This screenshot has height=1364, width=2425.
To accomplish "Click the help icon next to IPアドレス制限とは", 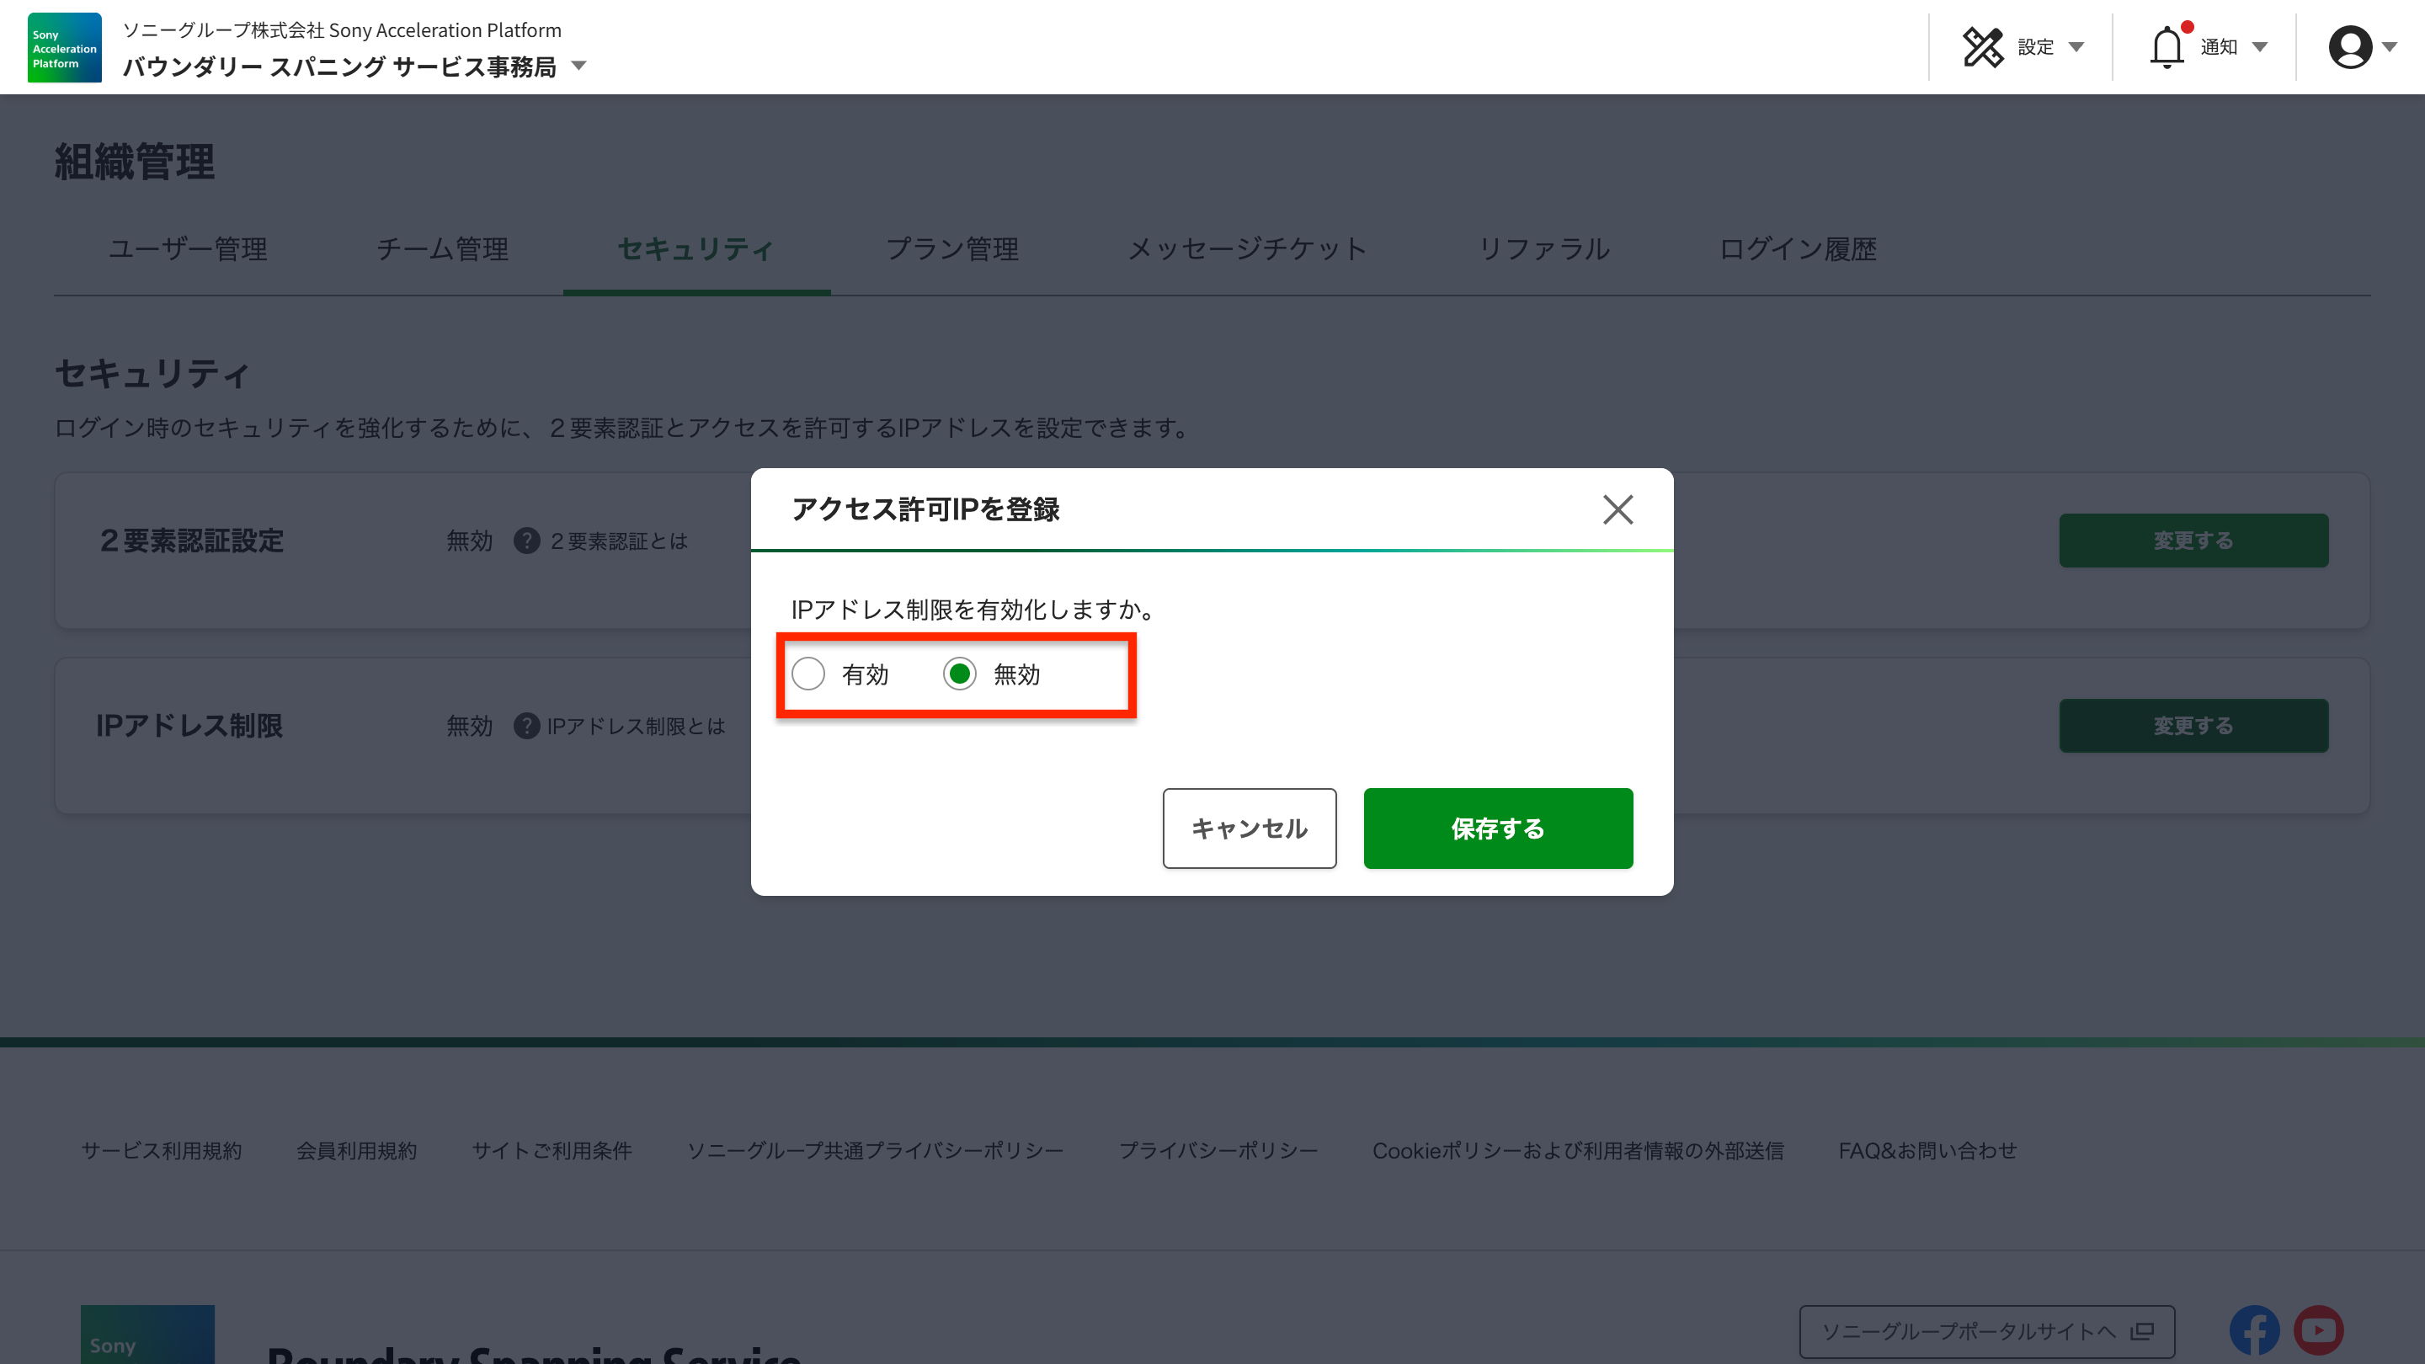I will tap(526, 726).
